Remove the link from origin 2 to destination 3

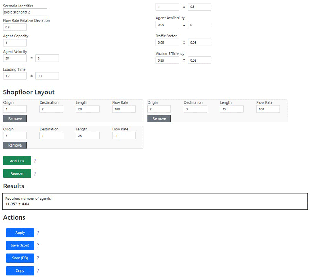[159, 118]
